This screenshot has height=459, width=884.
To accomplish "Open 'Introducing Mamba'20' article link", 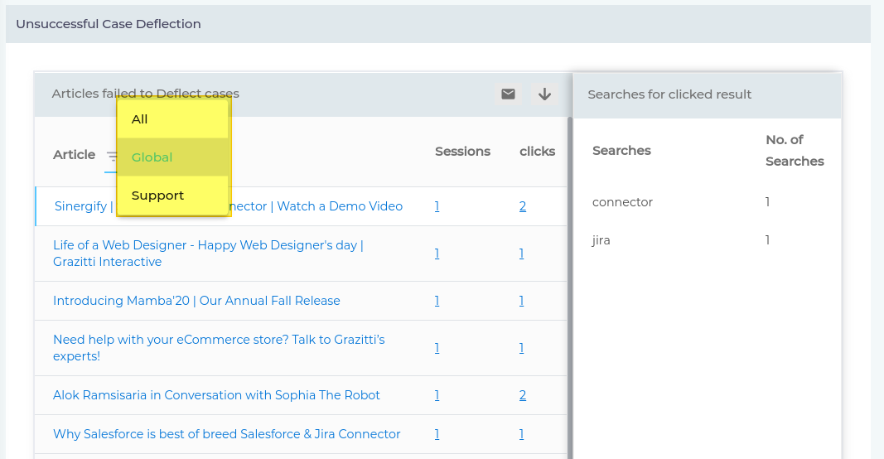I will [196, 301].
